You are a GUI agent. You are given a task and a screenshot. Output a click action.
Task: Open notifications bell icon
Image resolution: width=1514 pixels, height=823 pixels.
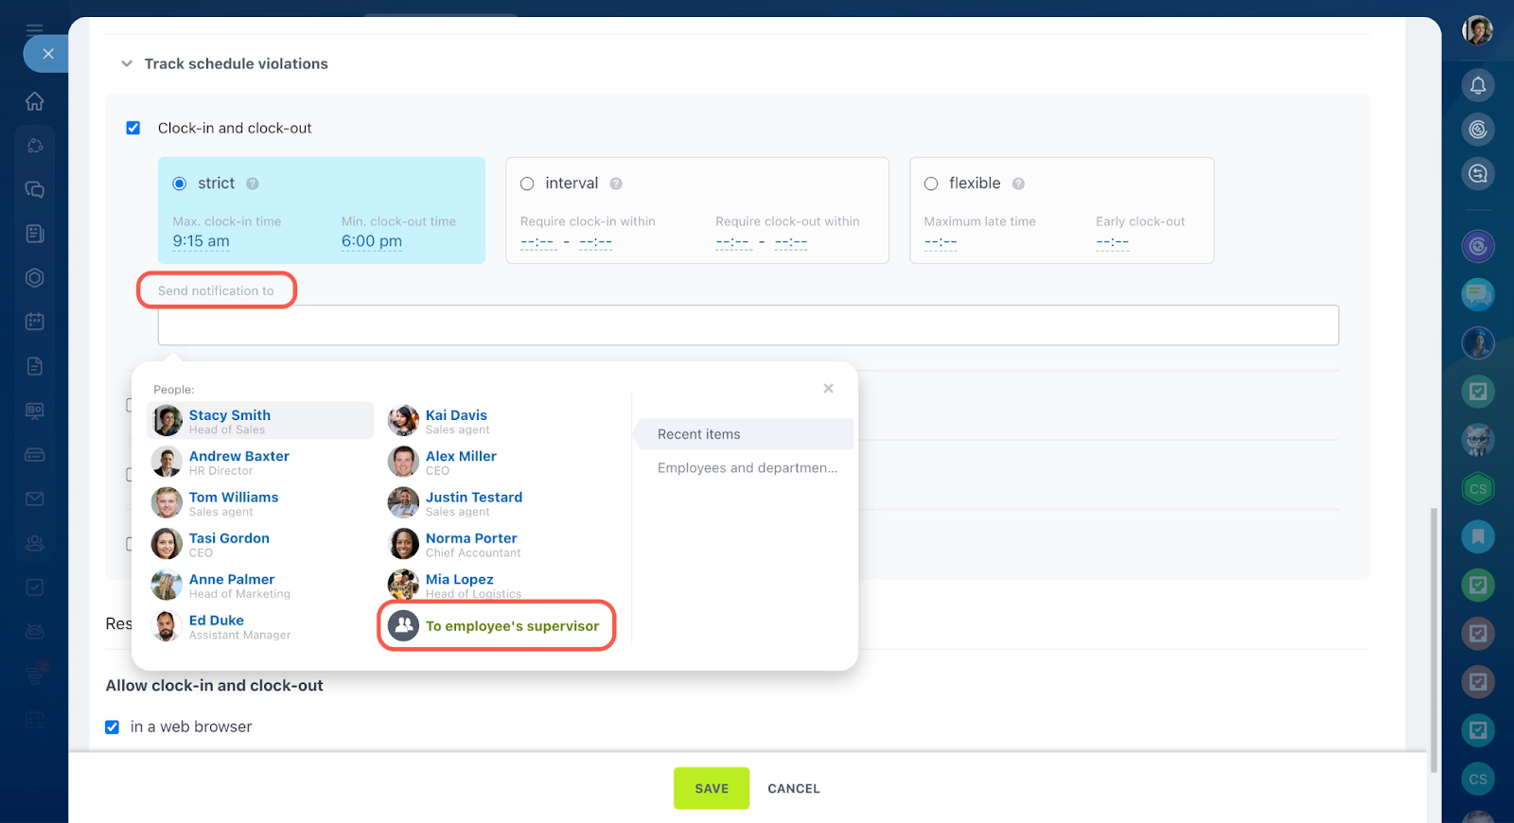[1477, 85]
